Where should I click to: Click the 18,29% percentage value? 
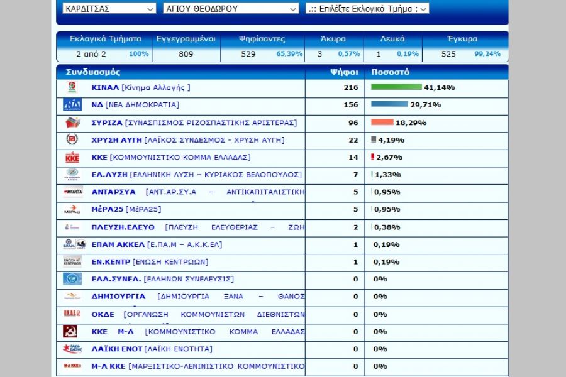411,123
